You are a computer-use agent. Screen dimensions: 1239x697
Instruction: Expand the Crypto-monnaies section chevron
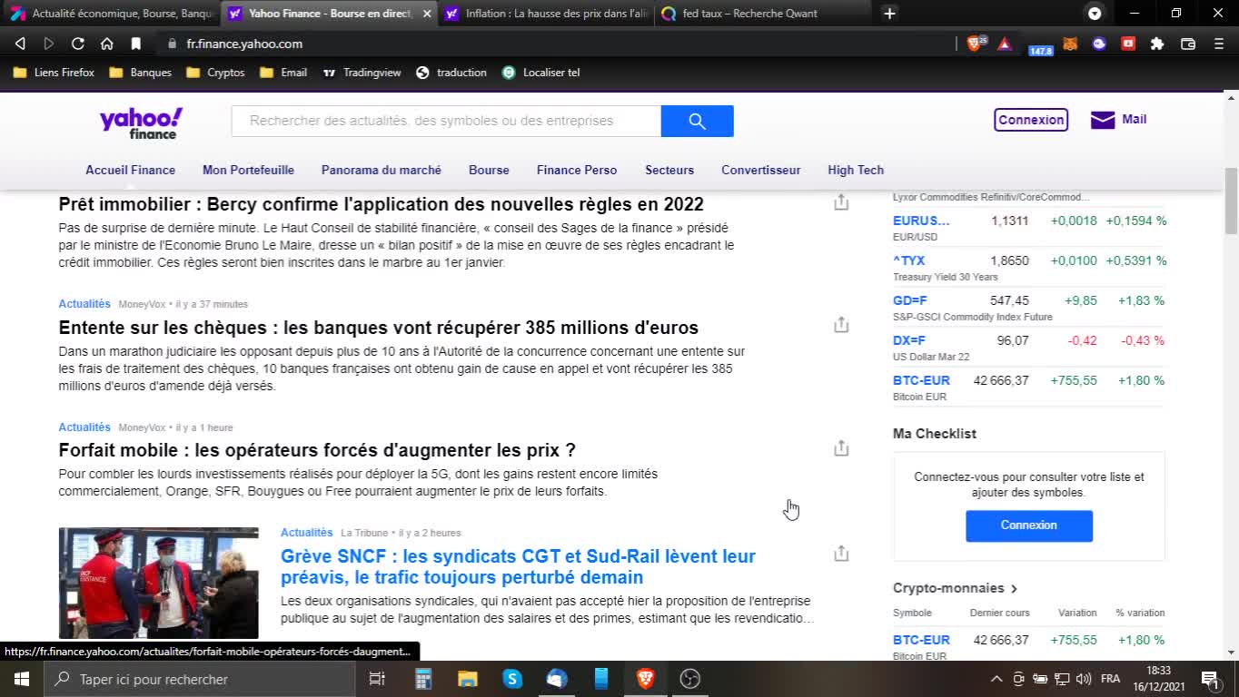[x=1014, y=588]
